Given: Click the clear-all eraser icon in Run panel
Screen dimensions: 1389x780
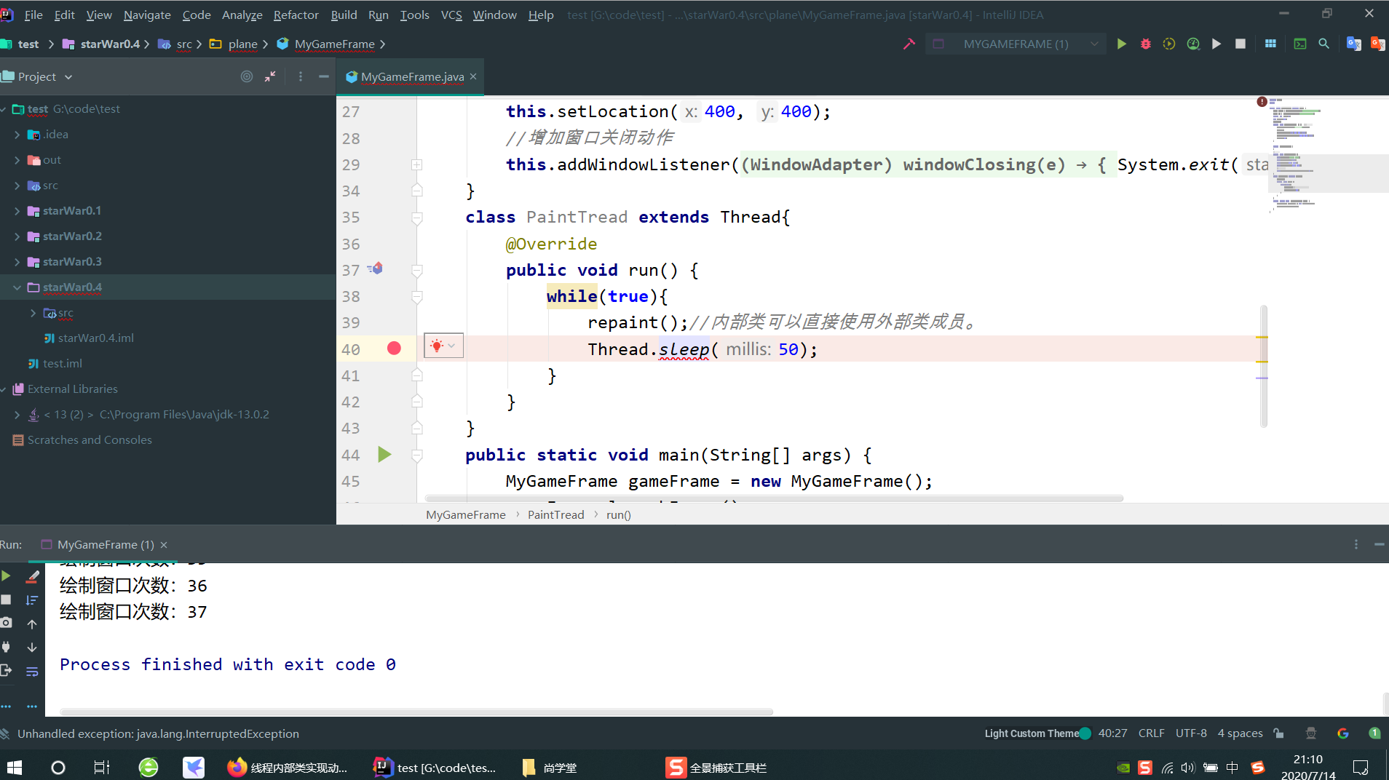Looking at the screenshot, I should (32, 576).
